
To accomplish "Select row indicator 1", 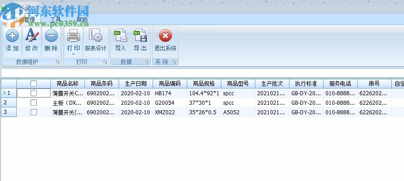I will 9,93.
